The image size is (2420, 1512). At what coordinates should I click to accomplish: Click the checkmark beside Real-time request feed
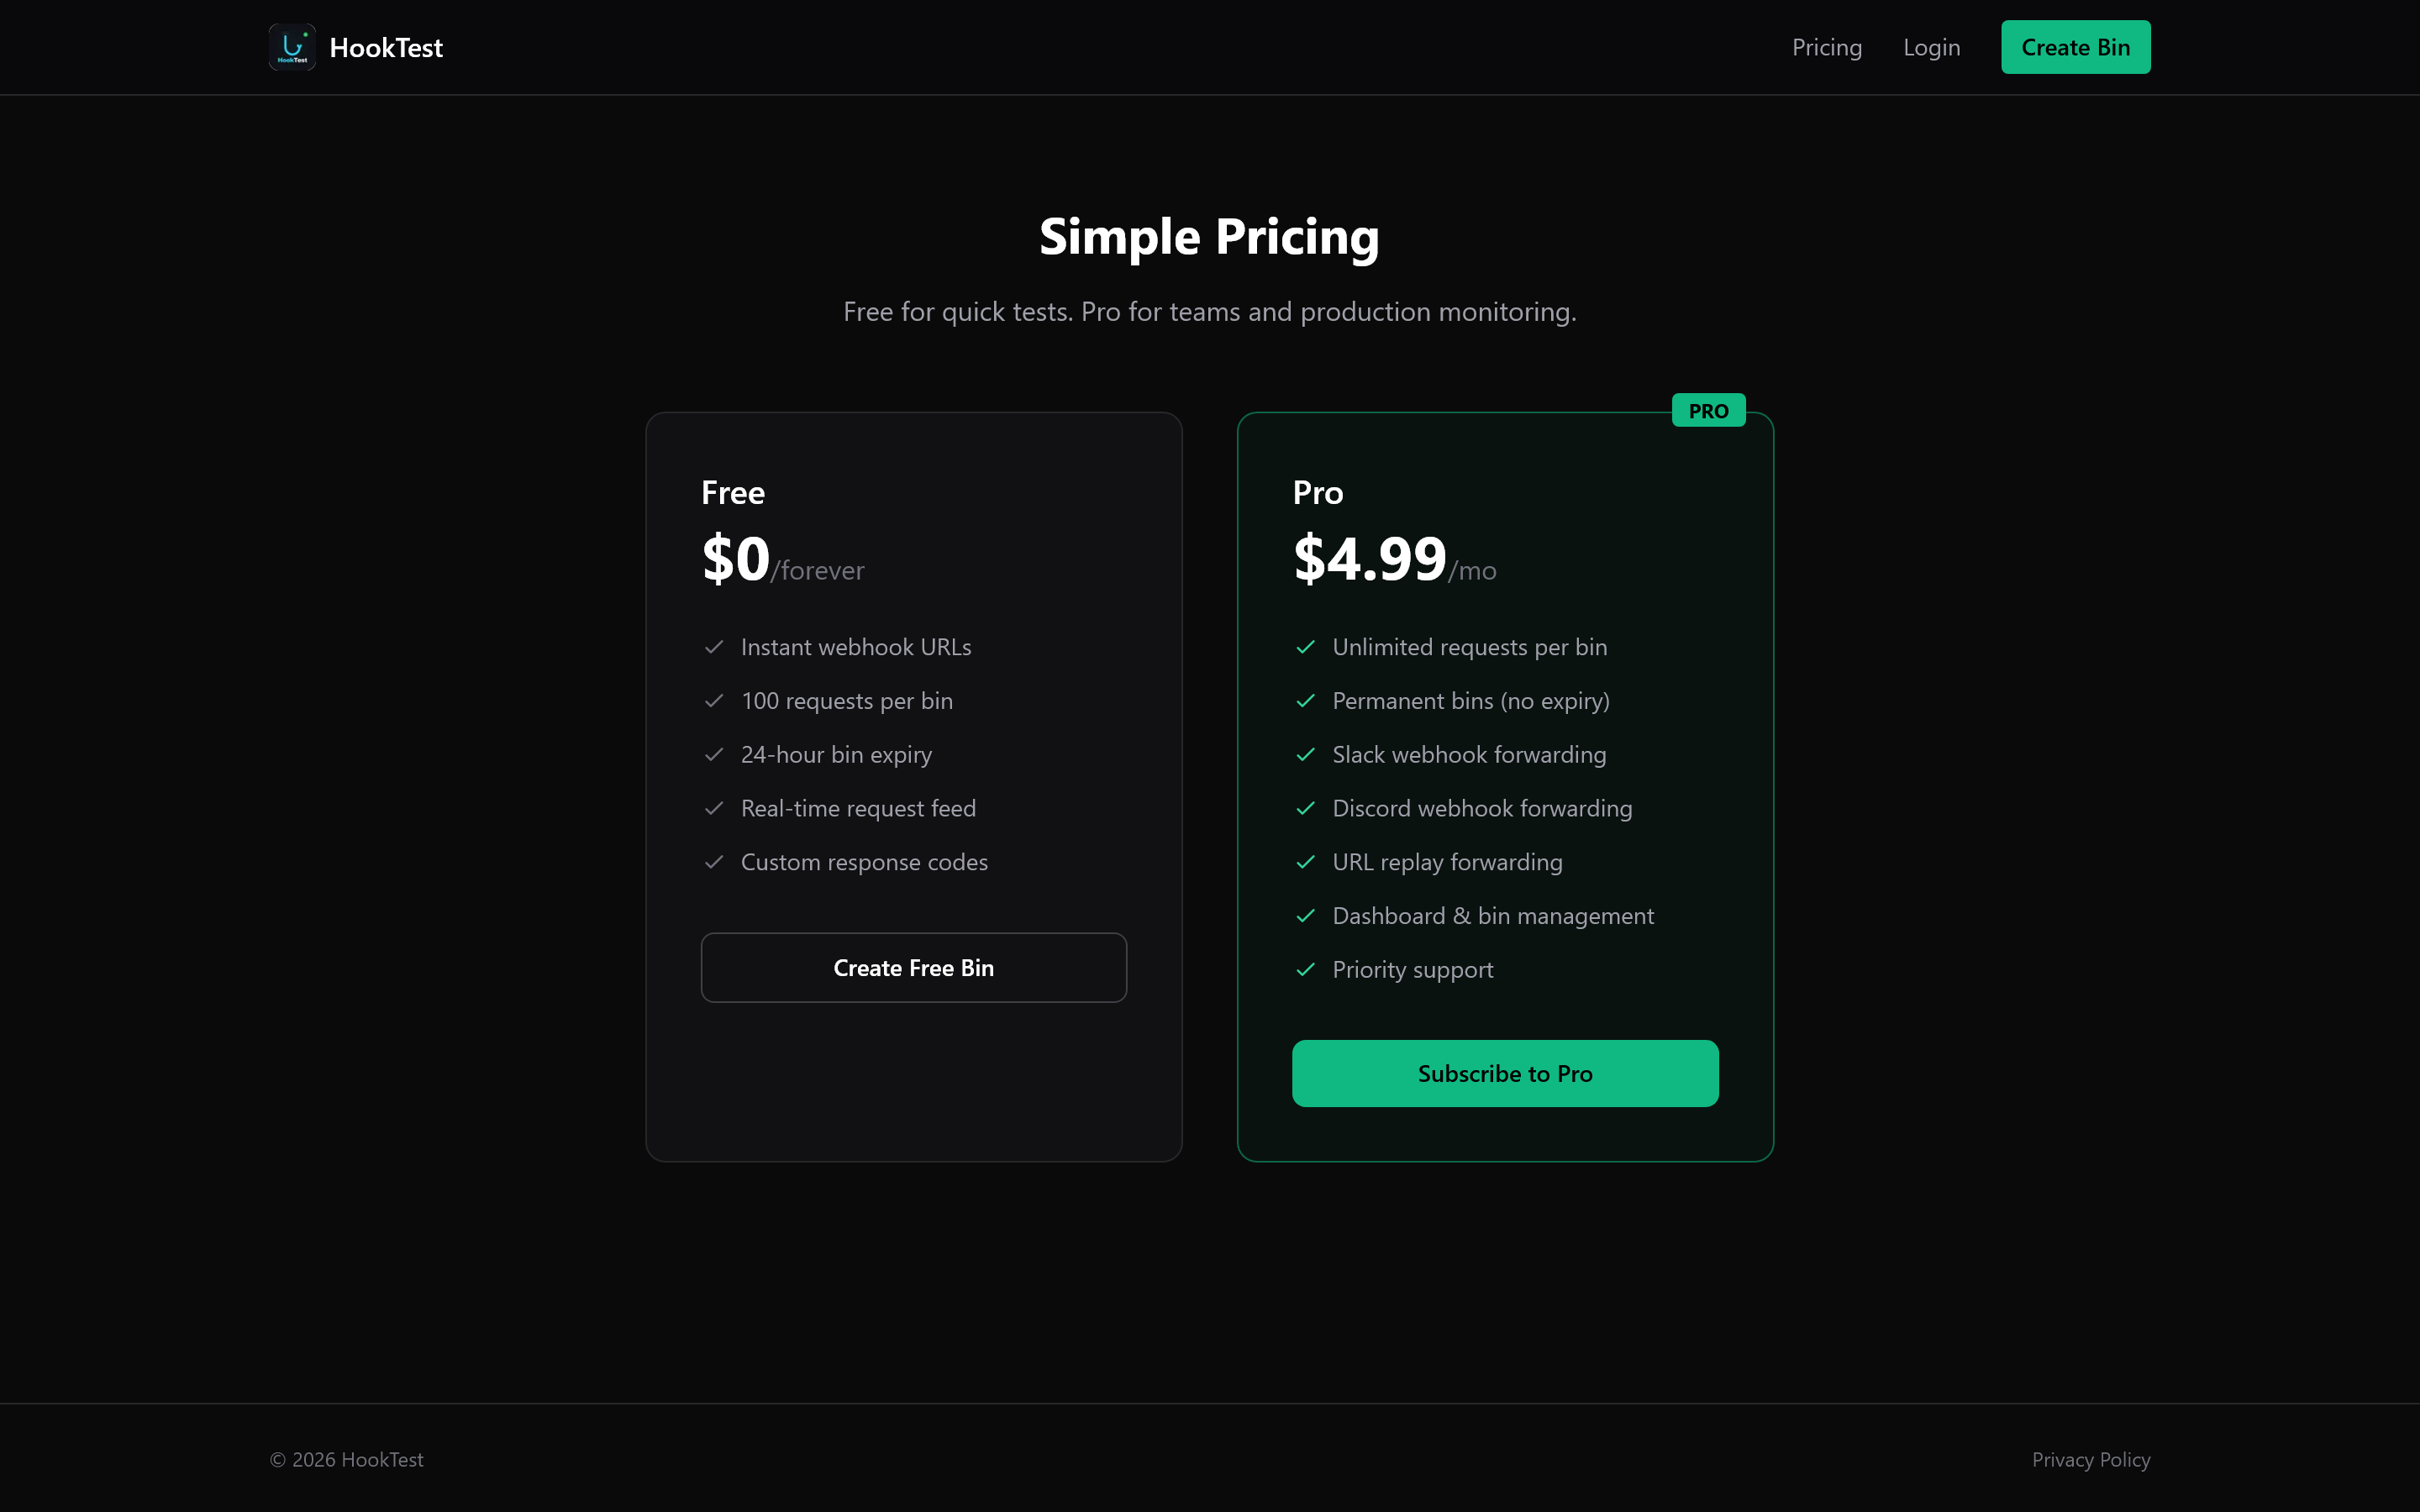point(715,808)
